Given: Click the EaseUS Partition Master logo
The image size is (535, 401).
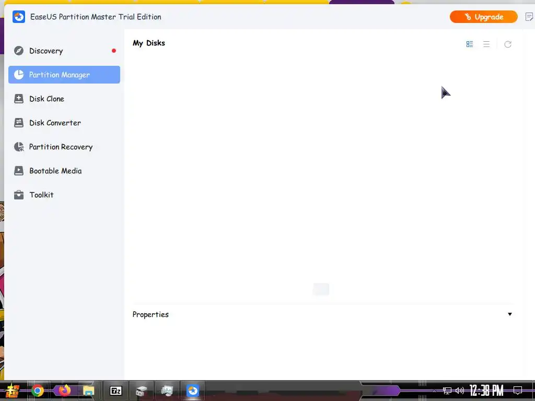Looking at the screenshot, I should click(x=19, y=17).
